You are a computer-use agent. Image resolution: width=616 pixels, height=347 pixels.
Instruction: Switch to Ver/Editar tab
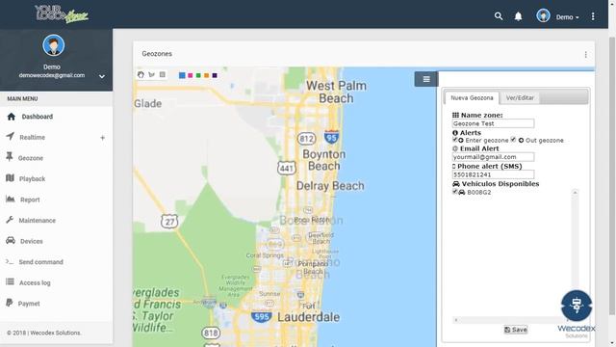point(520,97)
